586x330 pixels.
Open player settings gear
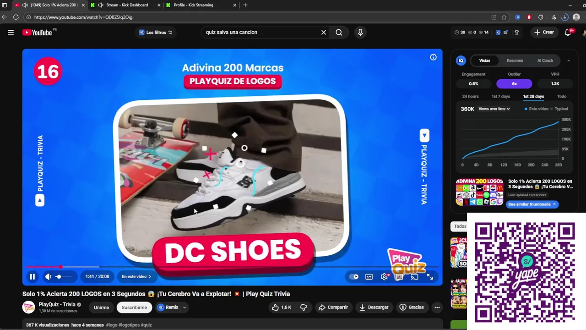384,277
